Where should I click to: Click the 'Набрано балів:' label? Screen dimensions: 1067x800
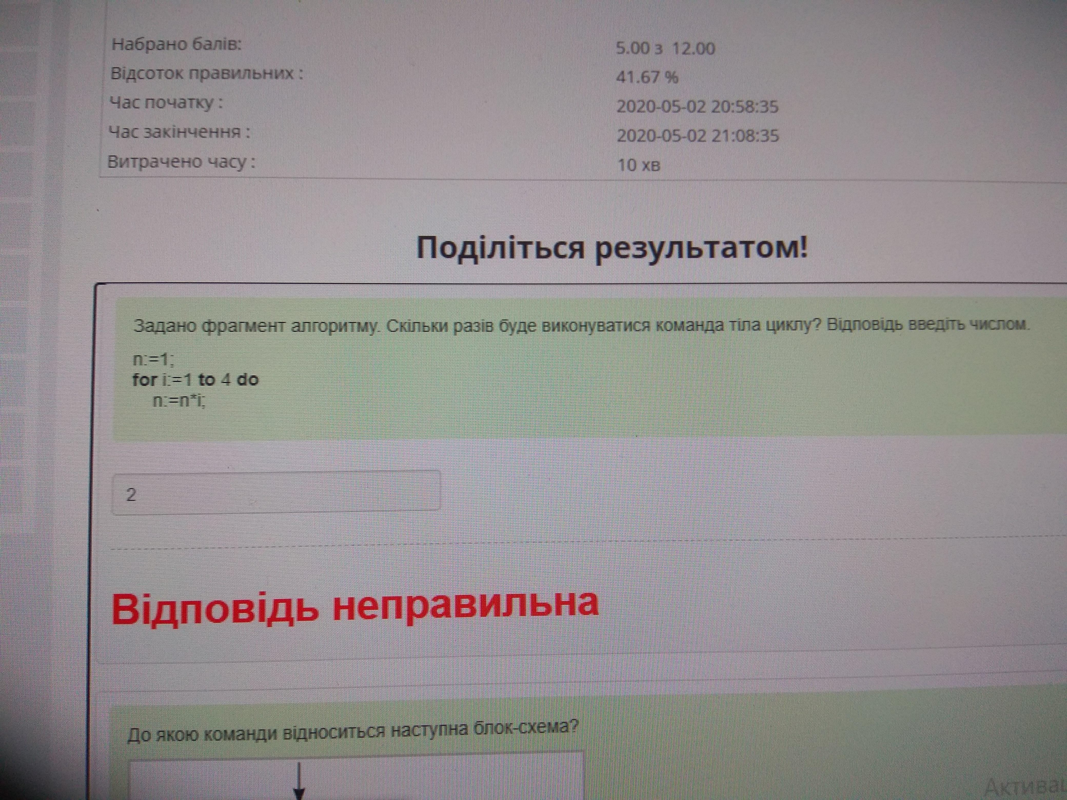click(x=176, y=44)
